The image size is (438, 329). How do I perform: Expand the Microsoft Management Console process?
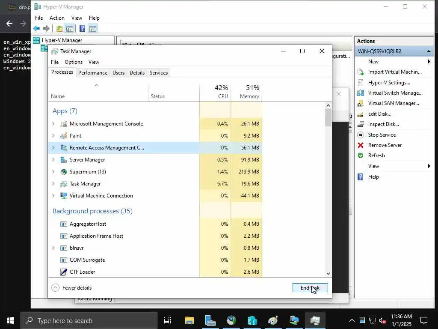click(x=53, y=124)
